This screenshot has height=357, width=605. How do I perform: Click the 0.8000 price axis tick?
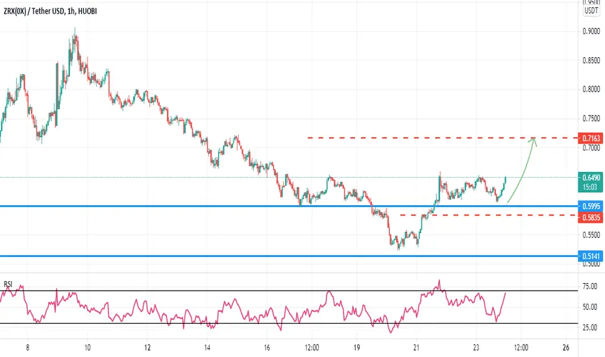[x=591, y=89]
